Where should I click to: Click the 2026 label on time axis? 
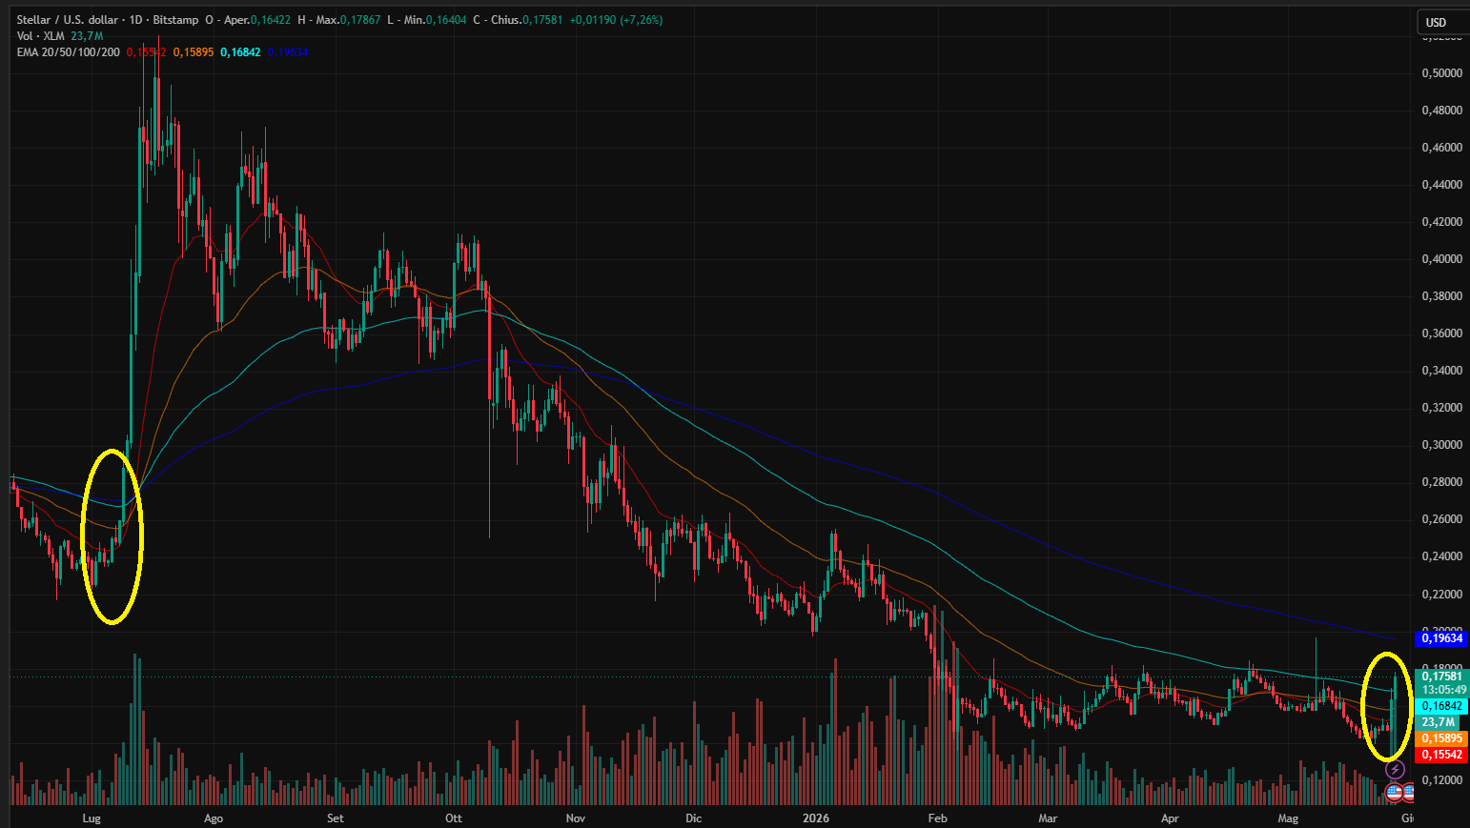pyautogui.click(x=816, y=818)
